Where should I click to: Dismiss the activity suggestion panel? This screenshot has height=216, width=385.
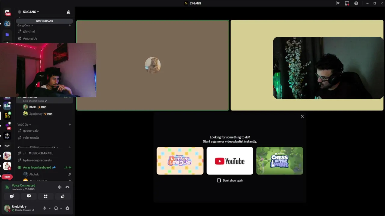tap(302, 116)
